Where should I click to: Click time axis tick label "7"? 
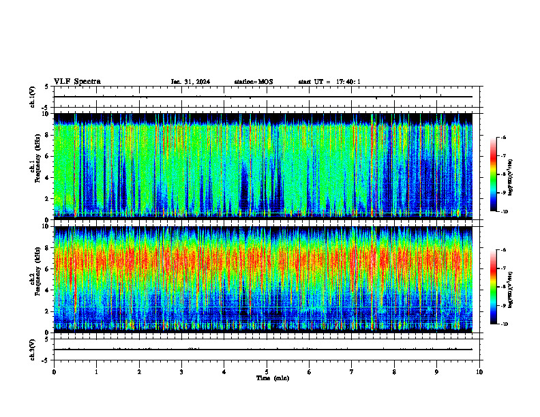[352, 372]
